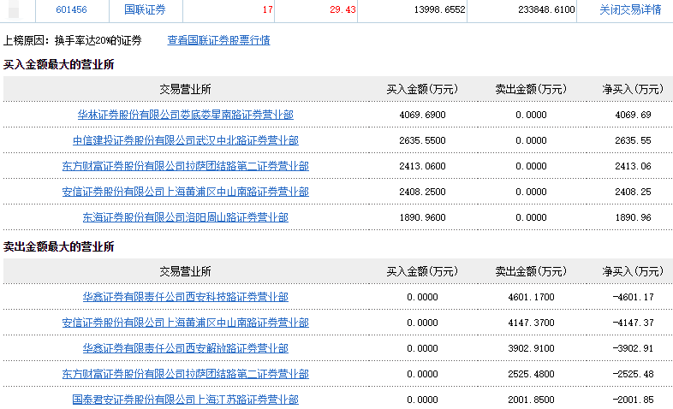The width and height of the screenshot is (673, 409).
Task: Visit 东海证券洛阳周山路 branch link
Action: click(185, 217)
